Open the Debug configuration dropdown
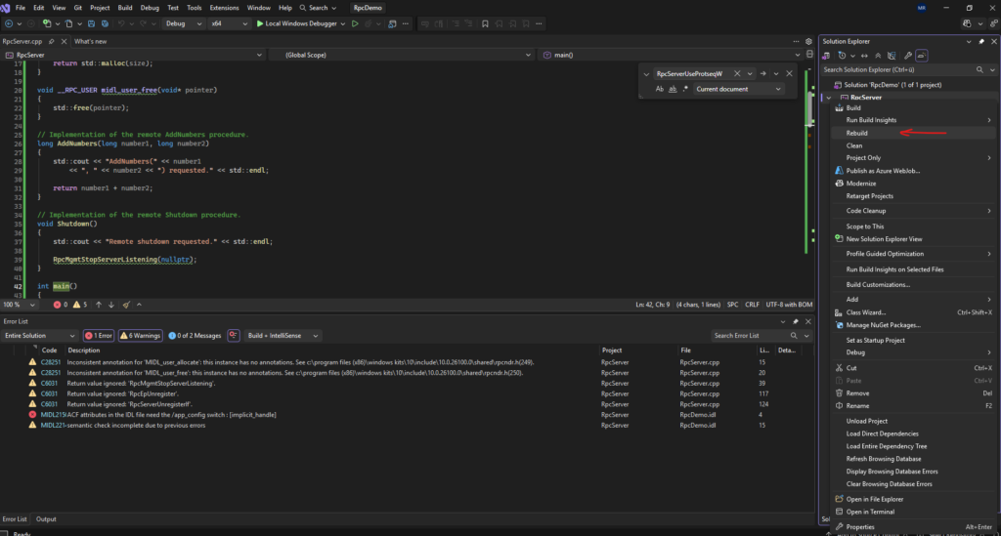Viewport: 1001px width, 536px height. click(x=183, y=23)
